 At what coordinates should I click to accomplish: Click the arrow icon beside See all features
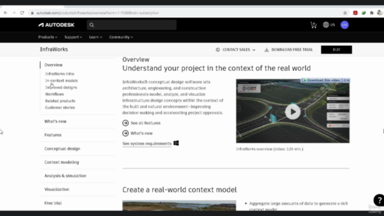(x=125, y=123)
